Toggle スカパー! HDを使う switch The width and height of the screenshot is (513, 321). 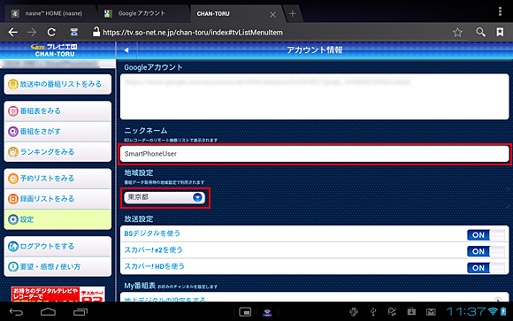click(486, 268)
